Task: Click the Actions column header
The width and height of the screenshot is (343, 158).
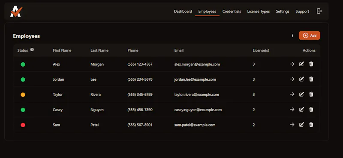Action: tap(309, 50)
